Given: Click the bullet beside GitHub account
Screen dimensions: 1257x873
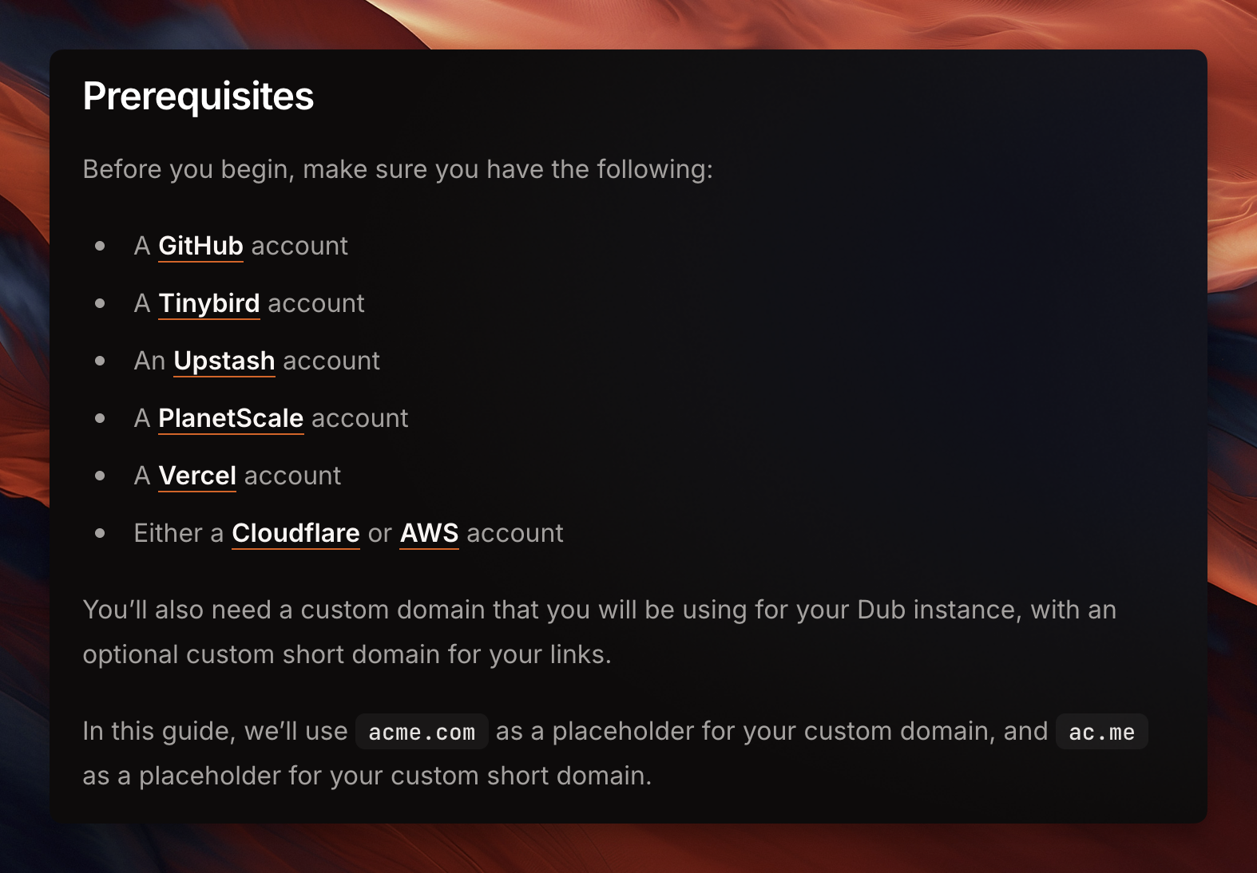Looking at the screenshot, I should 100,246.
